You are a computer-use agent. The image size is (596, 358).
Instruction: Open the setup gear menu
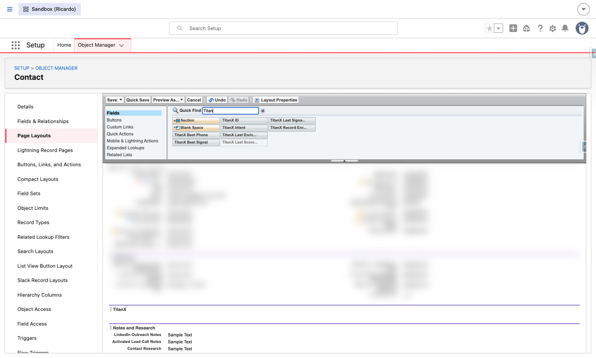coord(553,28)
